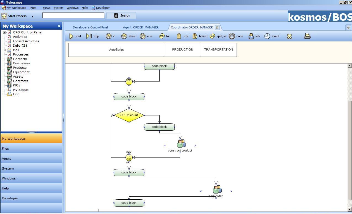Click the yellow X delete icon

289,36
